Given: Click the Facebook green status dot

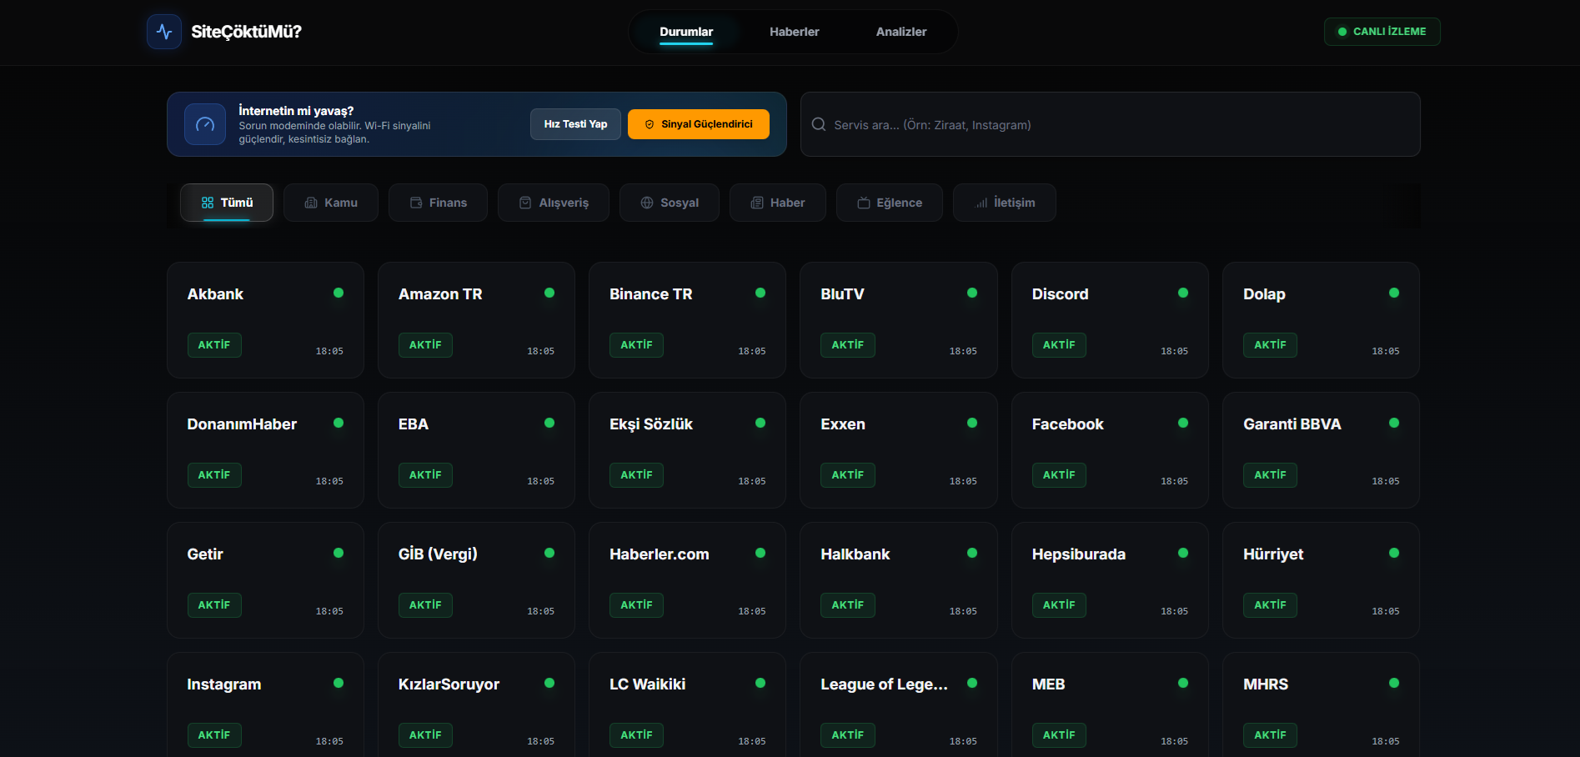Looking at the screenshot, I should click(1182, 423).
